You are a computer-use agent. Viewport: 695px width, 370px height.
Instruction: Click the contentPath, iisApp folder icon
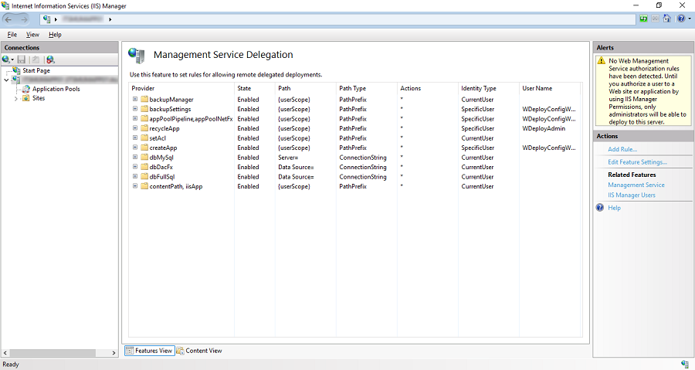tap(144, 186)
